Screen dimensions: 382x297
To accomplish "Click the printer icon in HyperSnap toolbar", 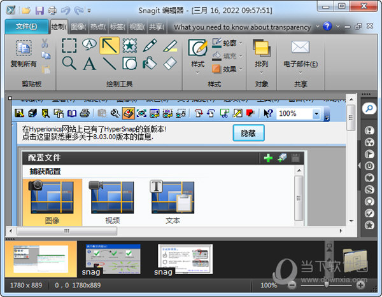I will point(85,113).
